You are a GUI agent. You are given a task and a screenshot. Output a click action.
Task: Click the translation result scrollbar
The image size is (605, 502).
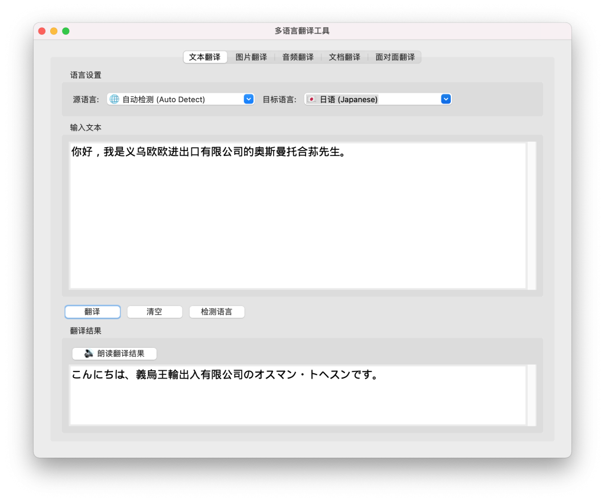click(532, 395)
